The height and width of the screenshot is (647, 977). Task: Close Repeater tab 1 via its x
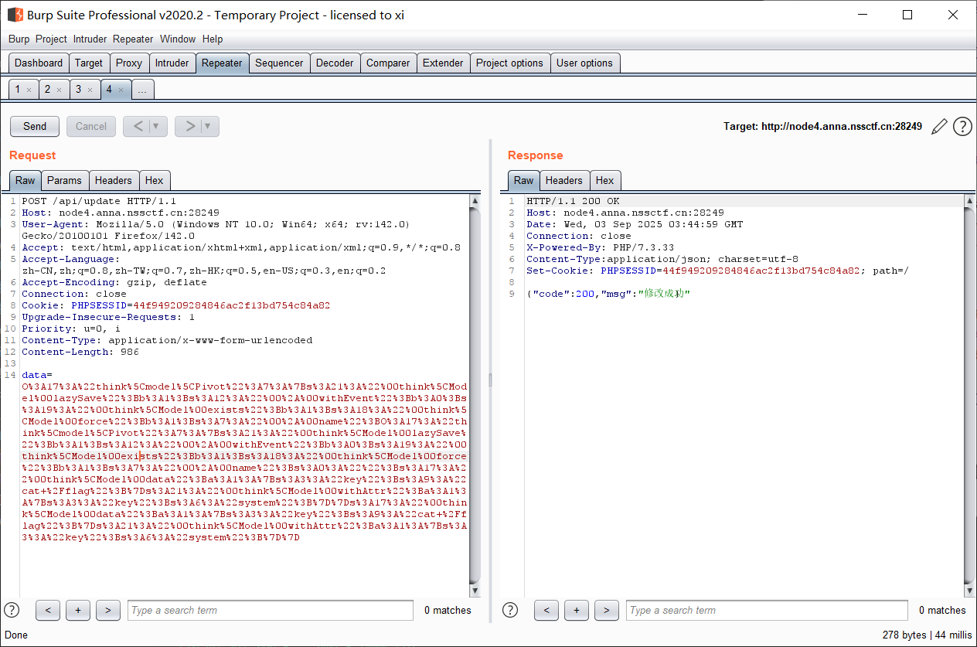click(x=29, y=90)
